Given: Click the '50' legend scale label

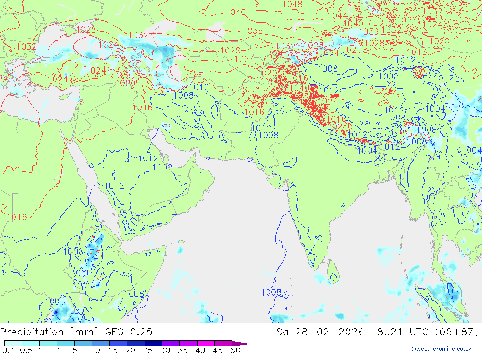Looking at the screenshot, I should pyautogui.click(x=236, y=350).
